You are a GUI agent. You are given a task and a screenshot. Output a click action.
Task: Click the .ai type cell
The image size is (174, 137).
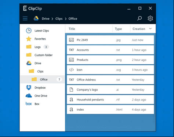point(117,90)
